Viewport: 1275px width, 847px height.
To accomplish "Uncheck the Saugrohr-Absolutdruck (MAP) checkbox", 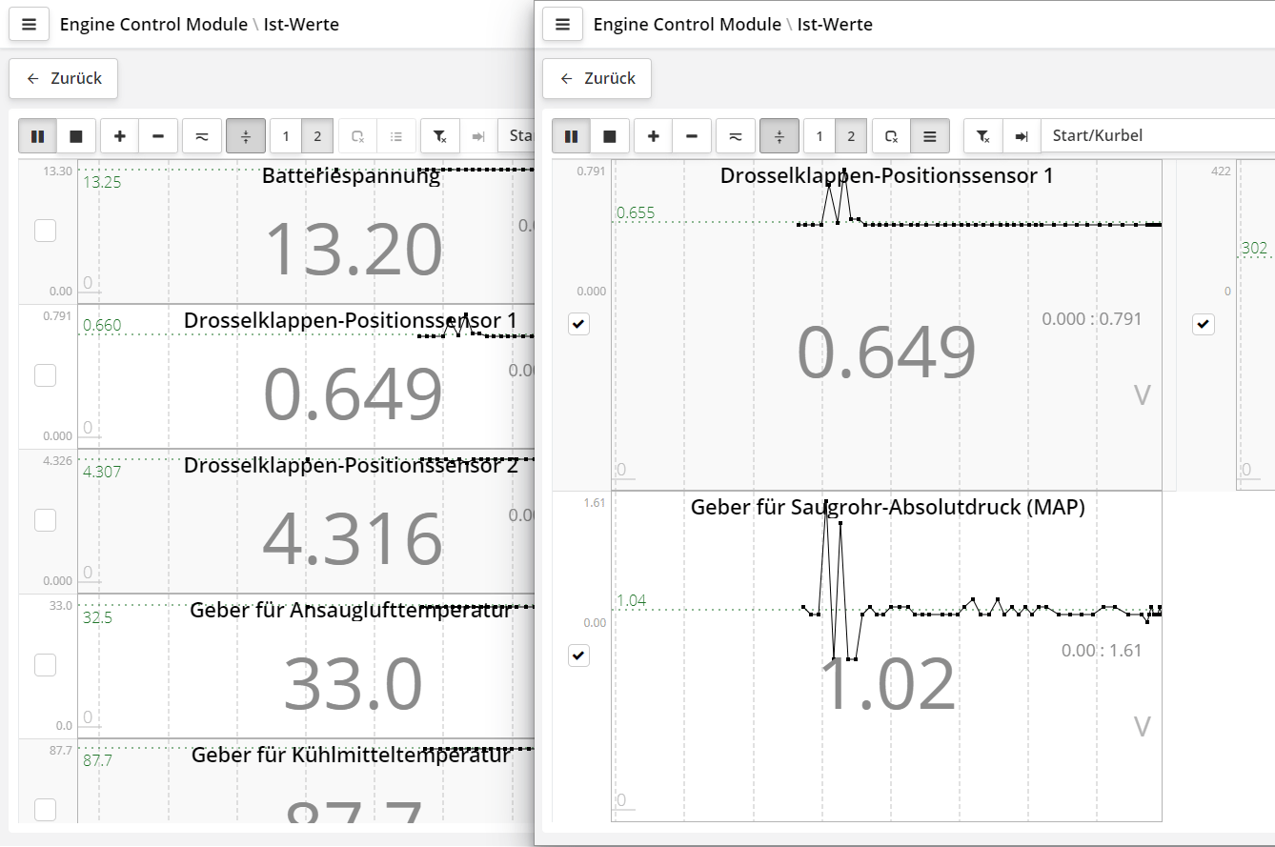I will click(x=578, y=655).
